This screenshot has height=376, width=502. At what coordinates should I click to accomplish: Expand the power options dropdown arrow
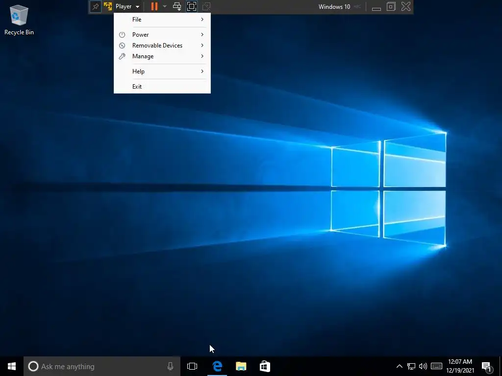[x=165, y=6]
